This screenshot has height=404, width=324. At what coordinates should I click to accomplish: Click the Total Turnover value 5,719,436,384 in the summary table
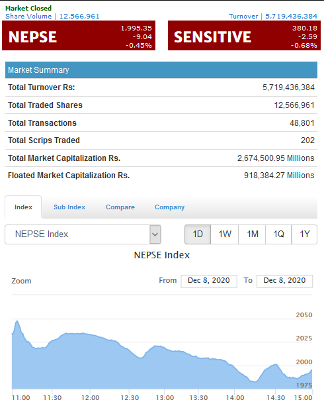pos(288,87)
